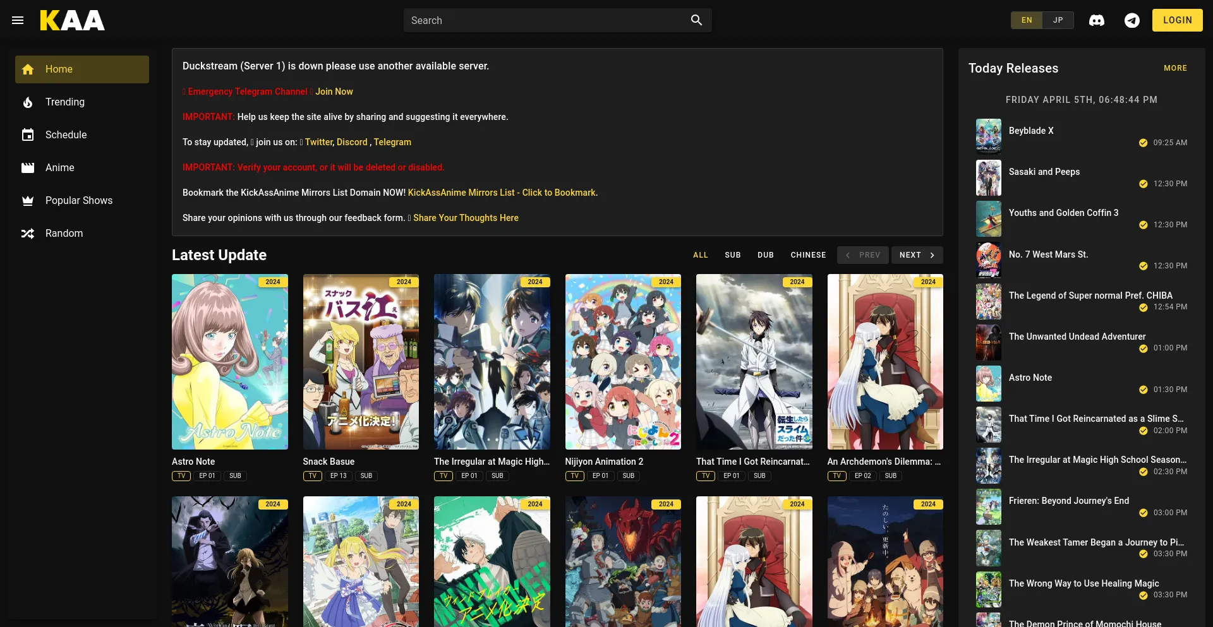This screenshot has width=1213, height=627.
Task: Click Unwanted Undead Adventurer release thumbnail
Action: pyautogui.click(x=989, y=342)
